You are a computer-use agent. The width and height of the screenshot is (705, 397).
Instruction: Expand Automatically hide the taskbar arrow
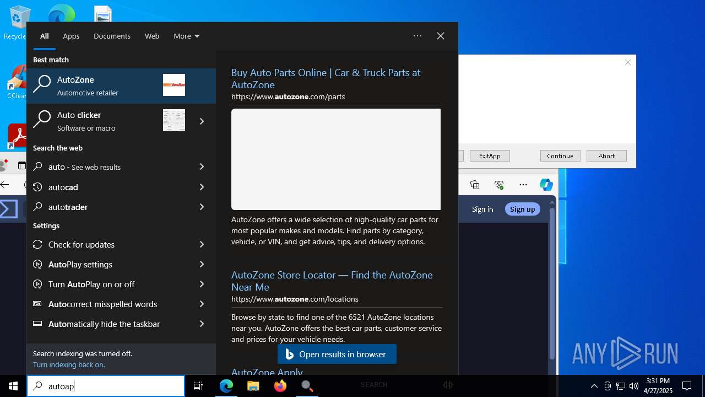coord(202,324)
